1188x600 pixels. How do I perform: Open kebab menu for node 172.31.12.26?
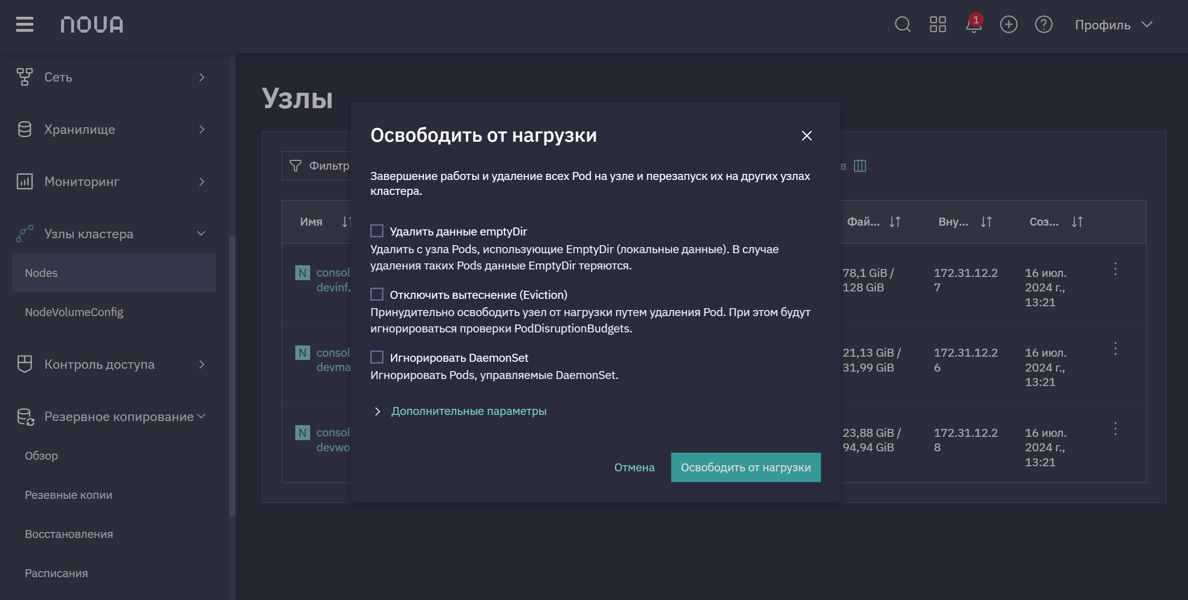click(x=1115, y=349)
